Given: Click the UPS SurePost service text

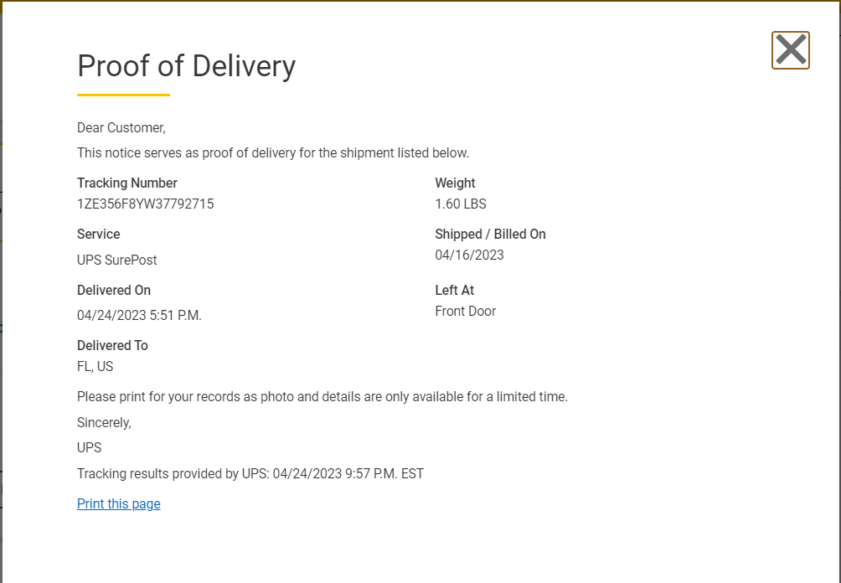Looking at the screenshot, I should [x=117, y=260].
